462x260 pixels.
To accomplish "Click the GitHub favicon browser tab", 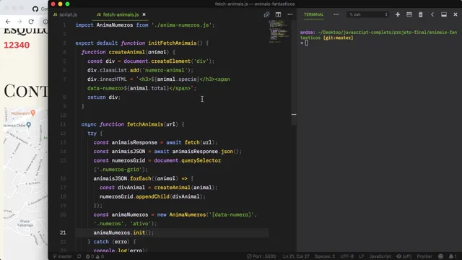I will click(35, 9).
